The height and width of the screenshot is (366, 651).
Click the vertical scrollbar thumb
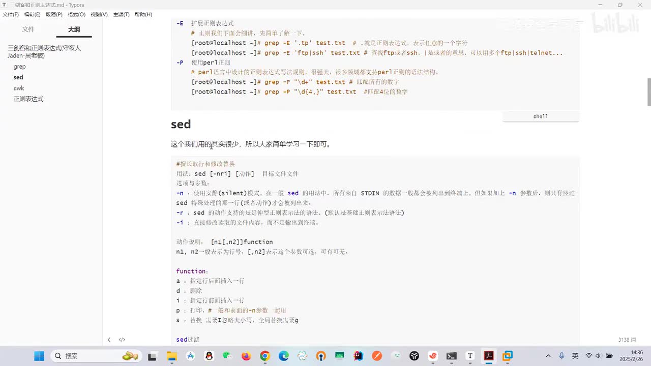648,92
